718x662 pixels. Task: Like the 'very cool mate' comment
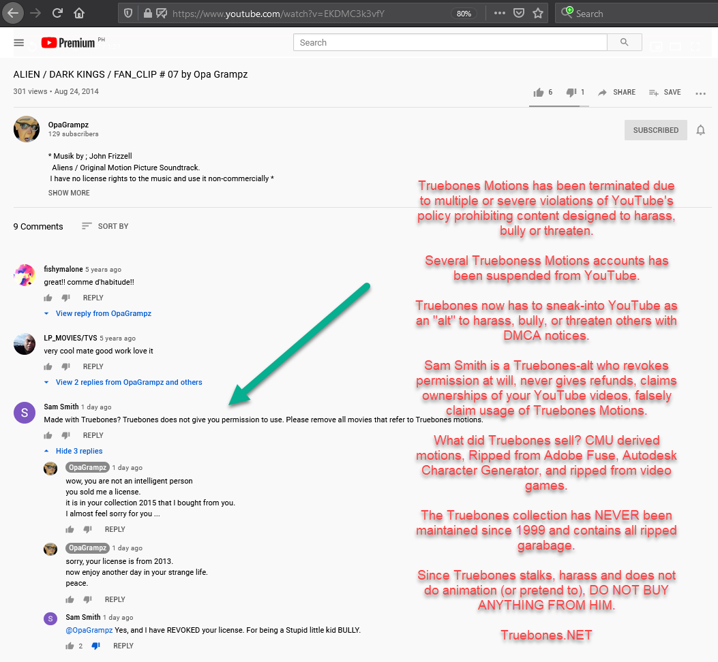[x=48, y=366]
